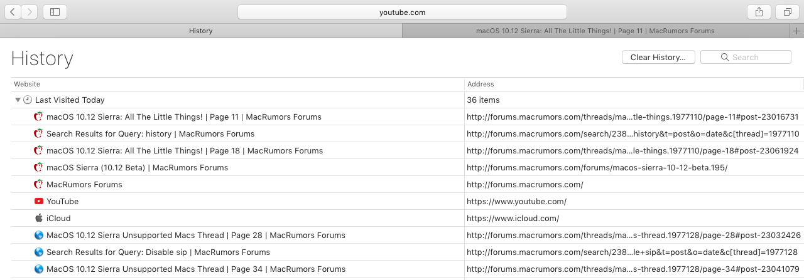Click MacRumors icon of Sierra Page 11 row
The width and height of the screenshot is (804, 280).
pos(39,117)
